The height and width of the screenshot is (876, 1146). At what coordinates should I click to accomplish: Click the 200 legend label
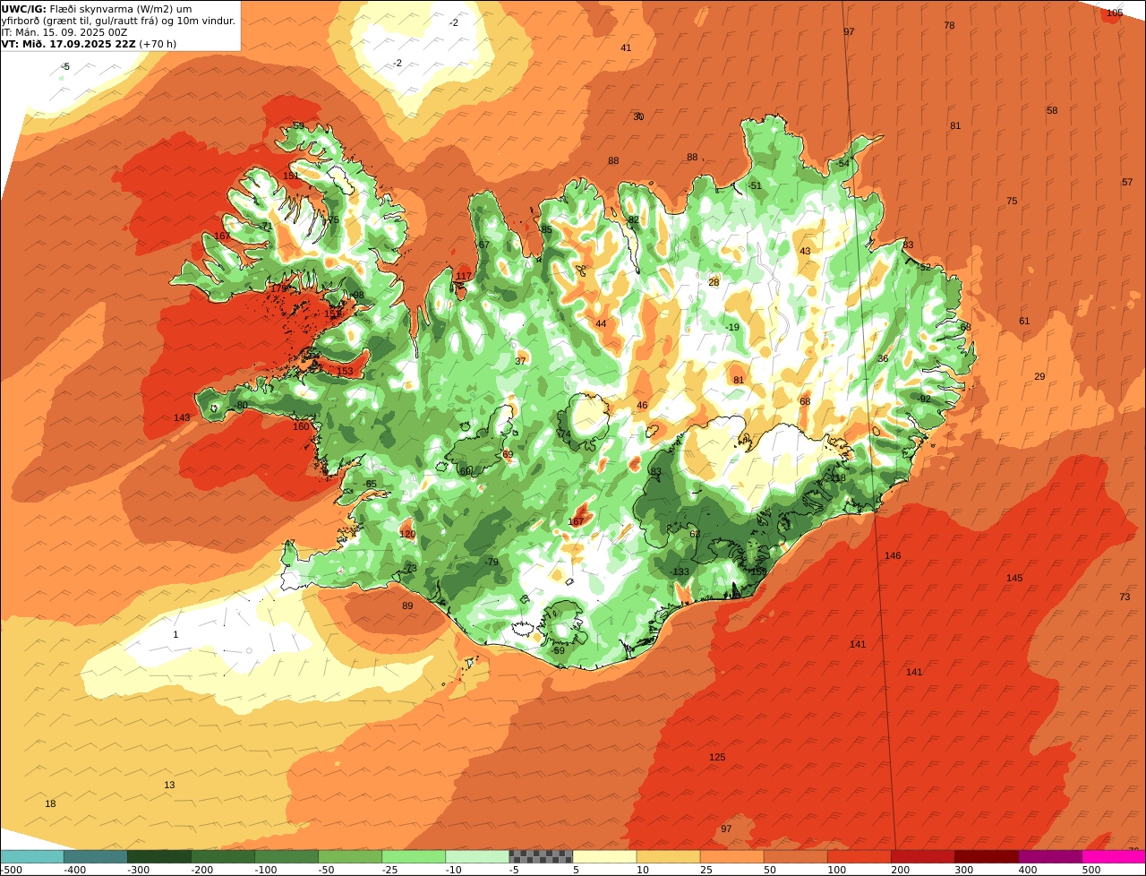pyautogui.click(x=900, y=870)
